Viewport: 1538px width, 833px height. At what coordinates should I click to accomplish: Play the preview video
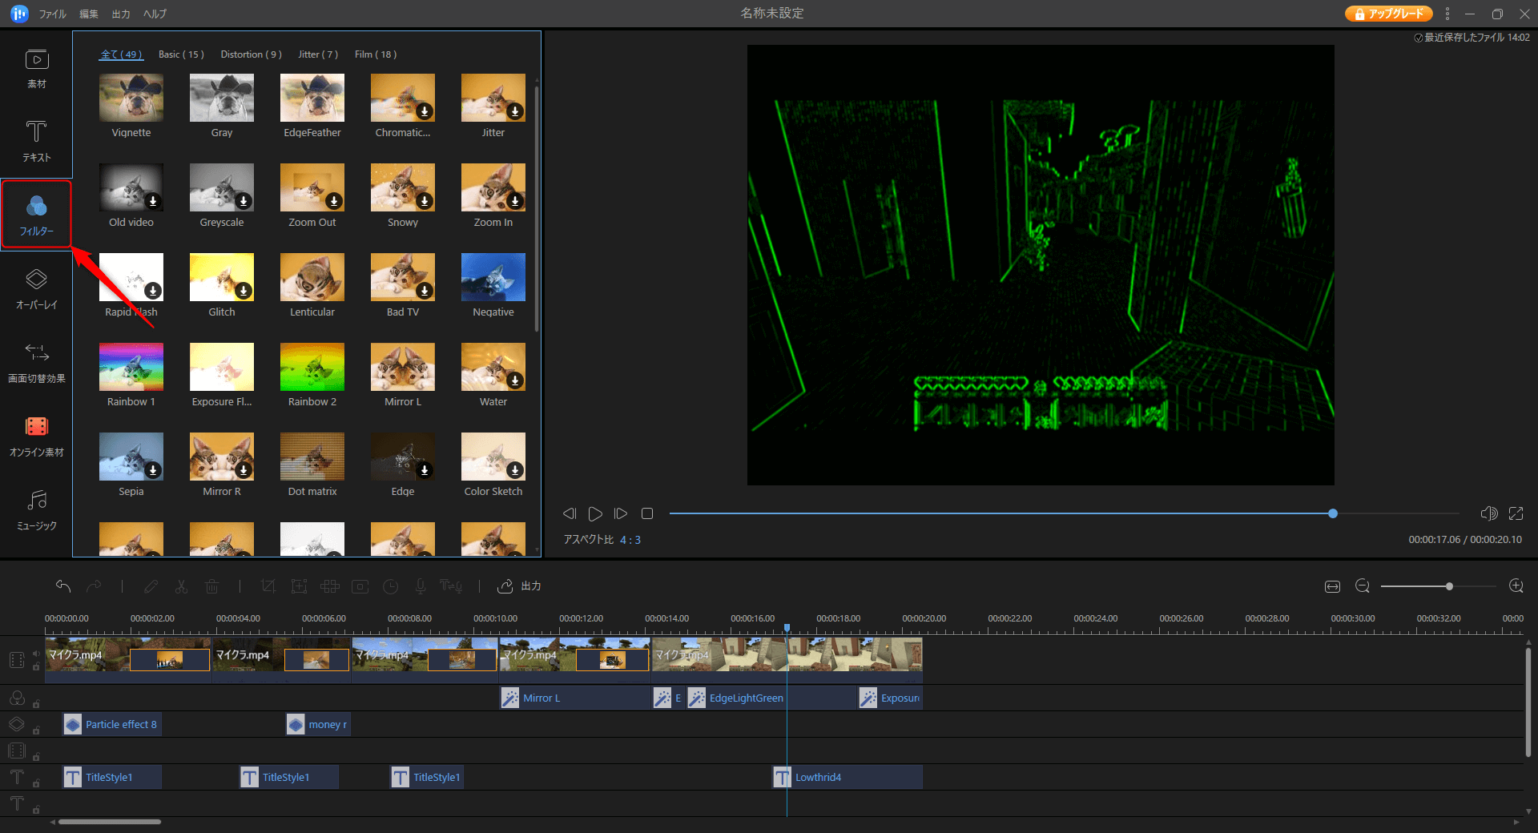point(595,513)
